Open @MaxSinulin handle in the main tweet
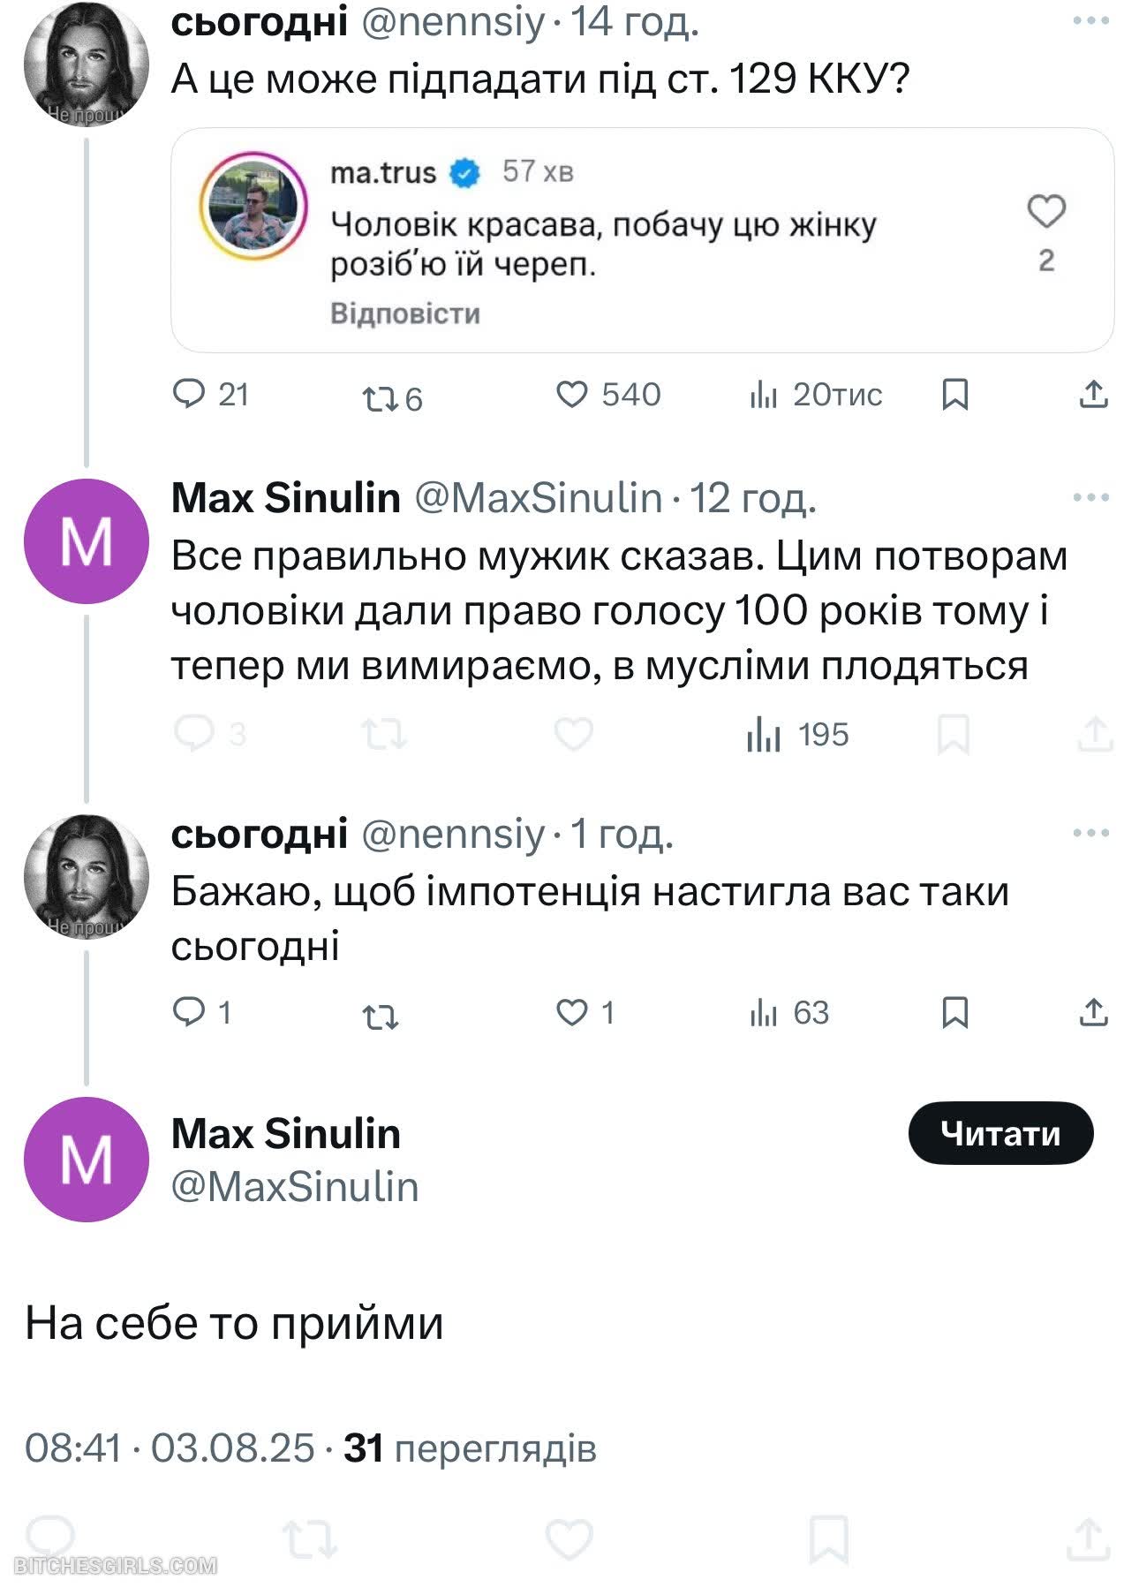This screenshot has width=1139, height=1595. (295, 1187)
